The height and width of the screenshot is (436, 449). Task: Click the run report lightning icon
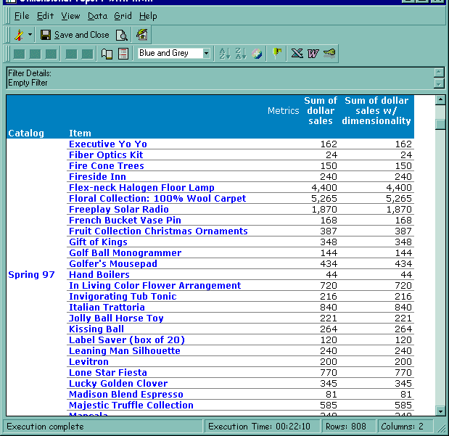click(x=19, y=35)
